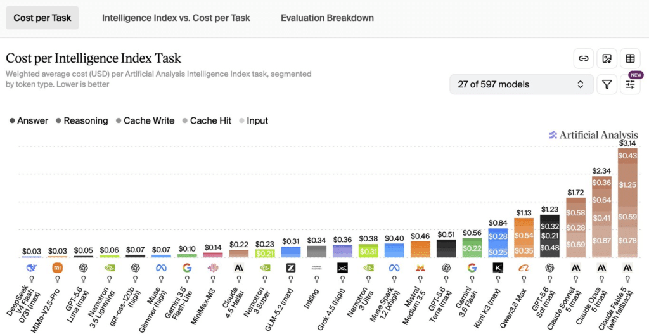Select the blue Kimi K3 $0.84 bar
This screenshot has height=334, width=649.
coord(498,243)
